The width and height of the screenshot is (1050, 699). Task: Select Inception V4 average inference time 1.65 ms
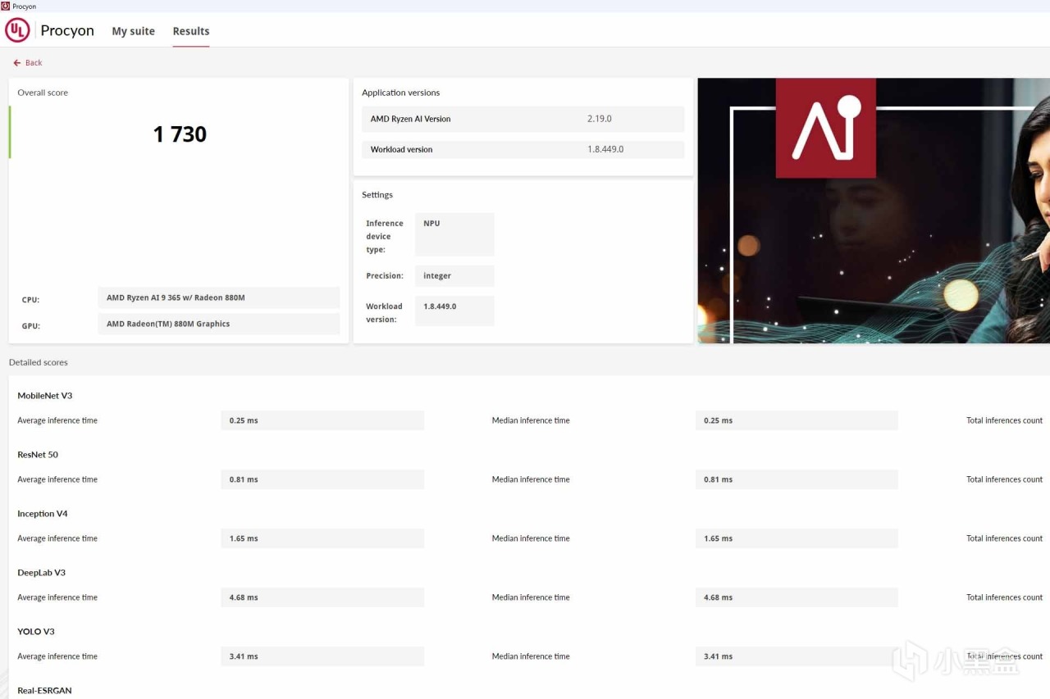[322, 538]
